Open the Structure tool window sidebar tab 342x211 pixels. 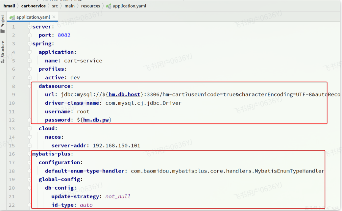(x=3, y=49)
